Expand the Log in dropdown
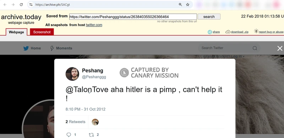 [237, 56]
